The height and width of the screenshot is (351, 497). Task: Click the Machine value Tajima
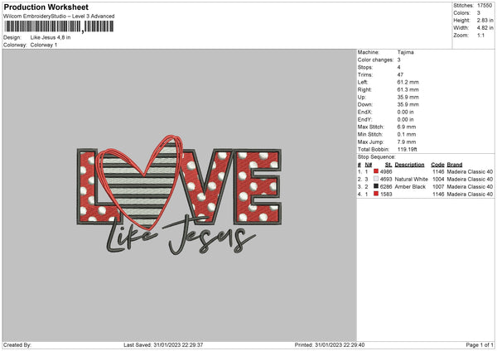click(405, 52)
